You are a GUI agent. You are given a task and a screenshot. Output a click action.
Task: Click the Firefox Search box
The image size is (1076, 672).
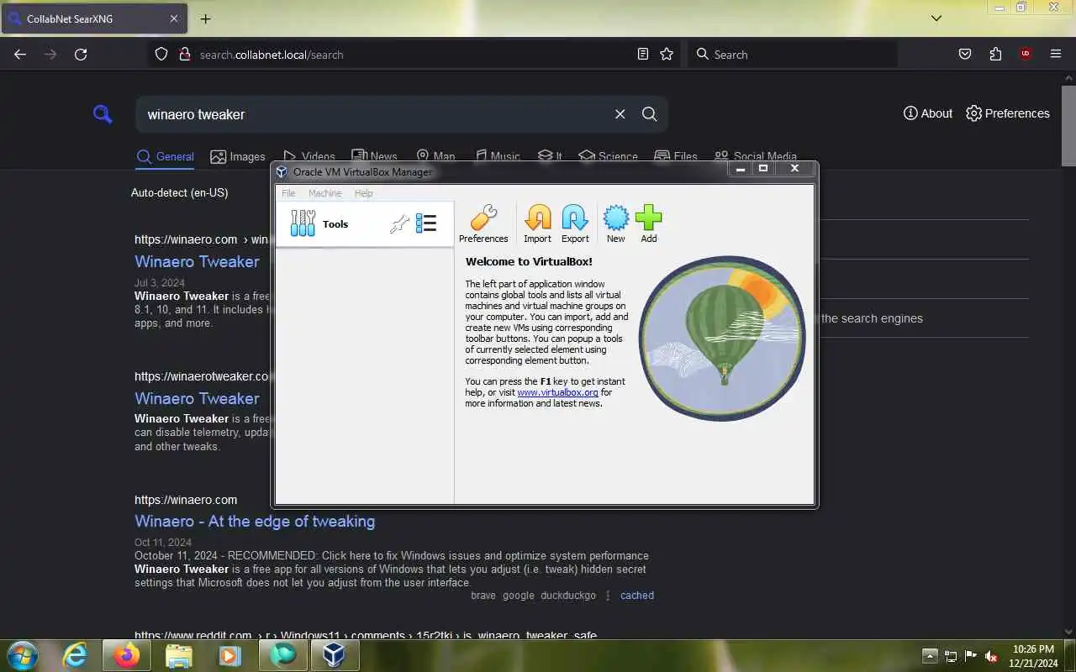(x=793, y=55)
